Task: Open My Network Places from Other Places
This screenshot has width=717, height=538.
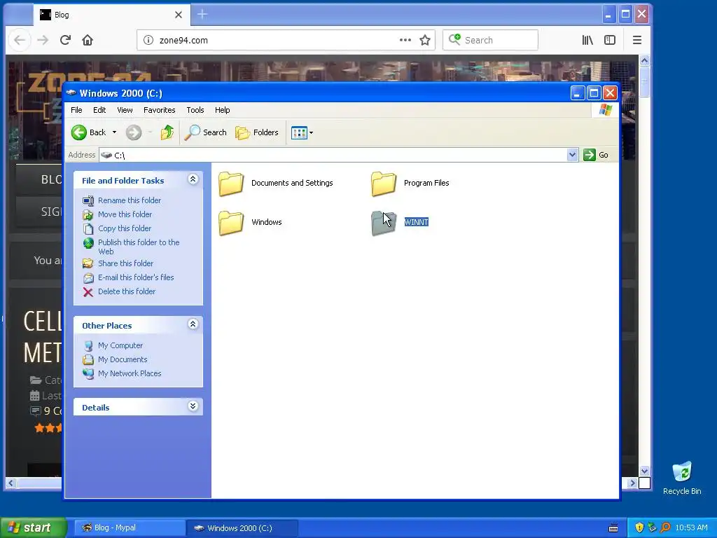Action: coord(130,373)
